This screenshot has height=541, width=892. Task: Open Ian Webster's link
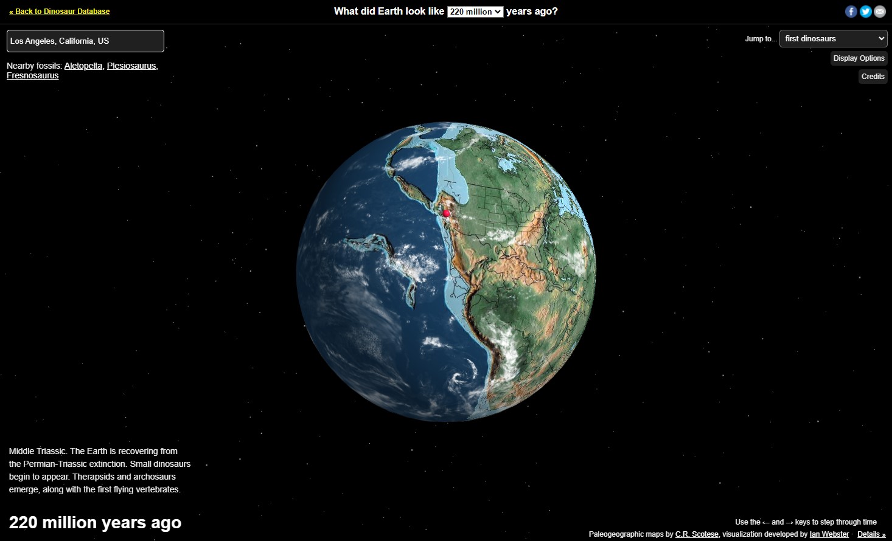(829, 534)
